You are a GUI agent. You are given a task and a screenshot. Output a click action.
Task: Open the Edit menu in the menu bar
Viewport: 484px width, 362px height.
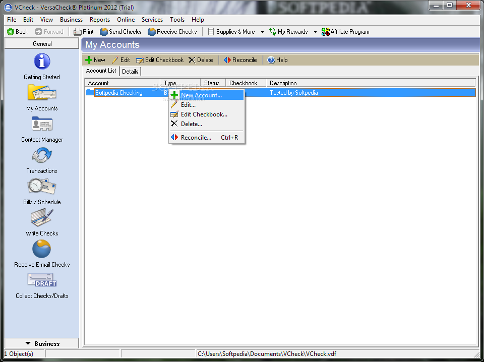coord(28,20)
